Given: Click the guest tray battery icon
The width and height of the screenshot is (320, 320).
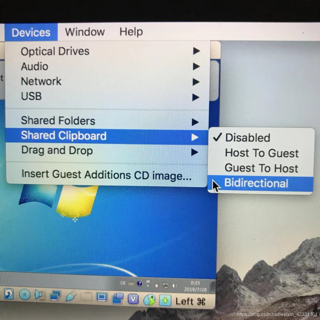Looking at the screenshot, I should point(156,285).
